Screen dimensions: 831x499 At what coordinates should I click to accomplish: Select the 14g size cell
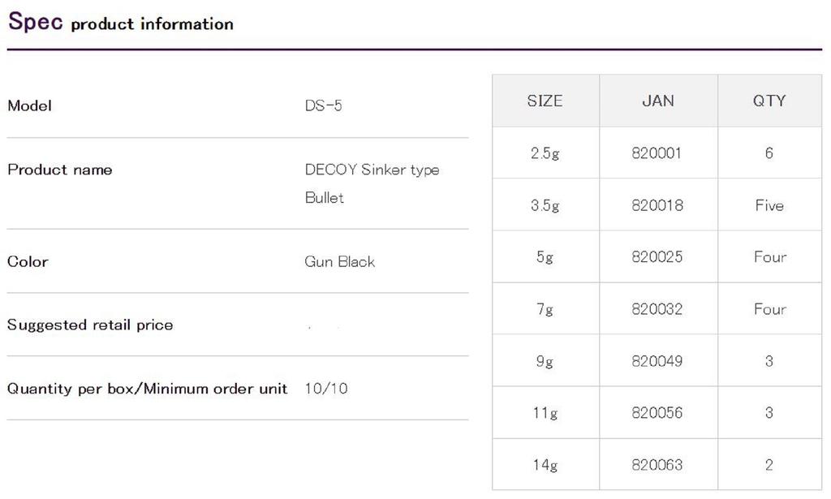point(545,465)
